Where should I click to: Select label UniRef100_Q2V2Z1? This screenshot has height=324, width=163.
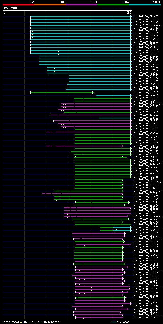coord(146,95)
